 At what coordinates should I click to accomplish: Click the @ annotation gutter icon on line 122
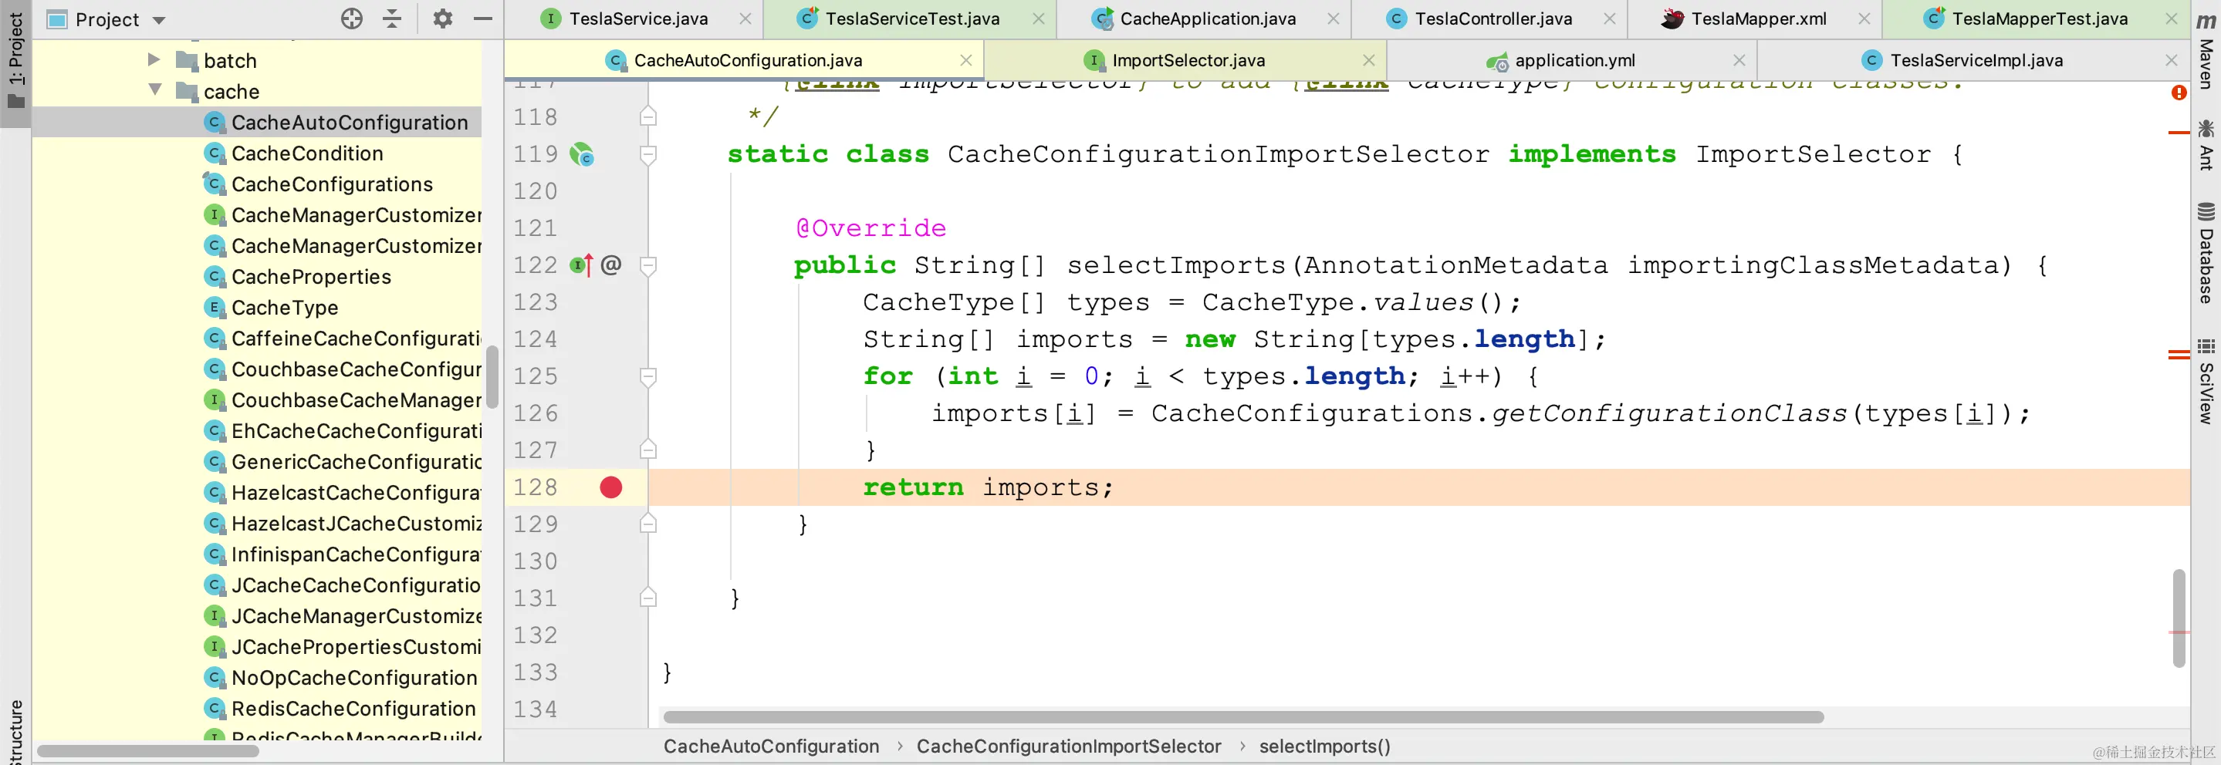tap(611, 265)
